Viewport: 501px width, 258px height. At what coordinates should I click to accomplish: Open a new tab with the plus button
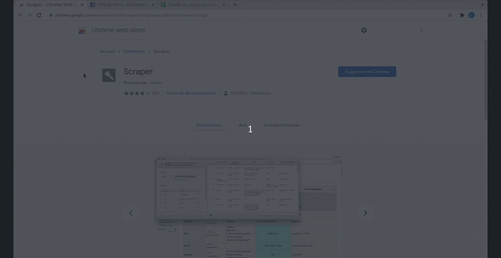point(235,5)
